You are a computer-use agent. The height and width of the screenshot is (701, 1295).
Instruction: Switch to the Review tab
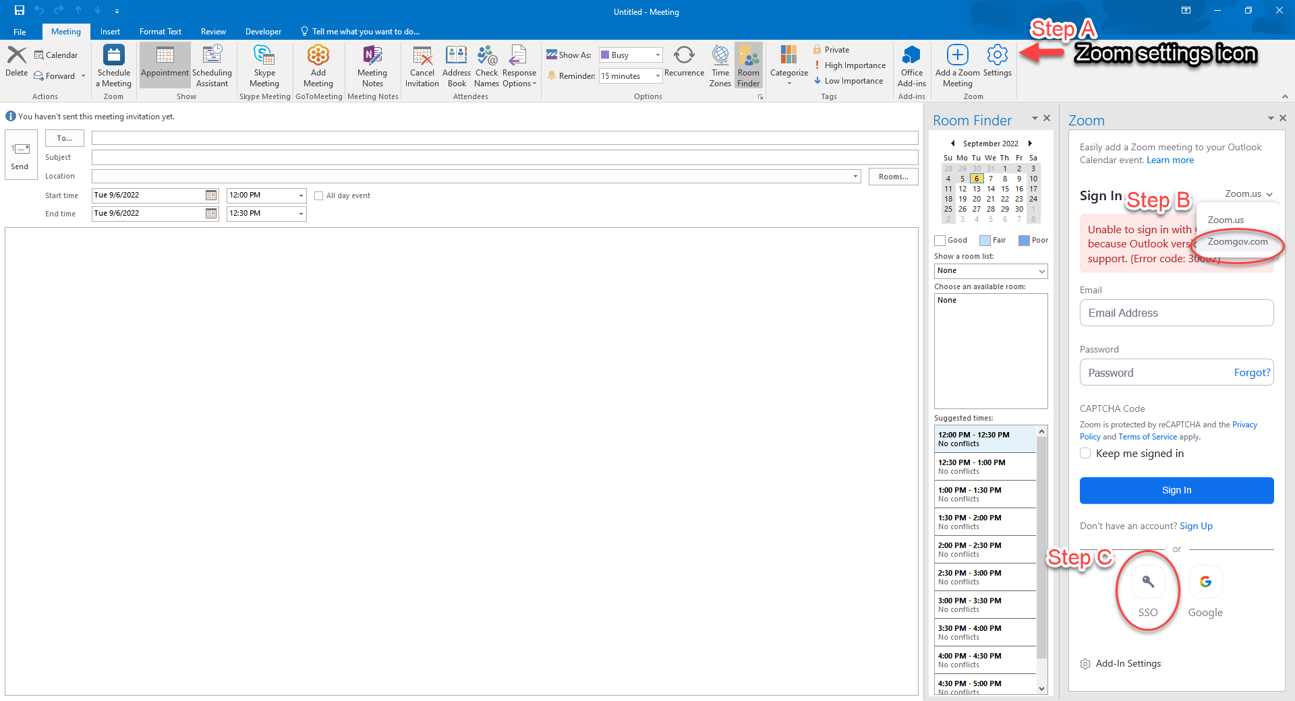click(213, 32)
